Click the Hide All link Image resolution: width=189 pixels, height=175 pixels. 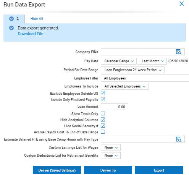click(x=37, y=19)
